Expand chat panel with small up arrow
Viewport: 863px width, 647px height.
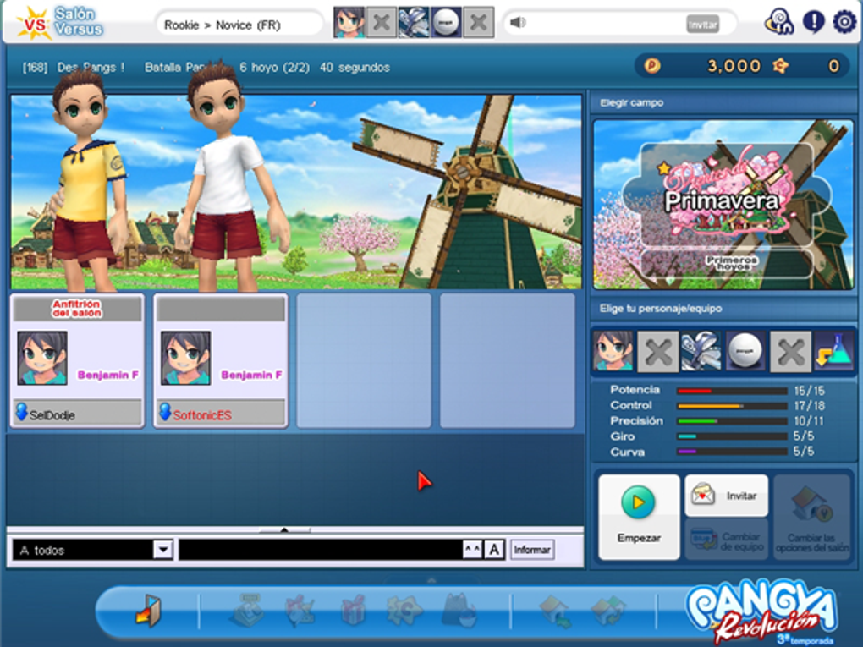pos(284,529)
